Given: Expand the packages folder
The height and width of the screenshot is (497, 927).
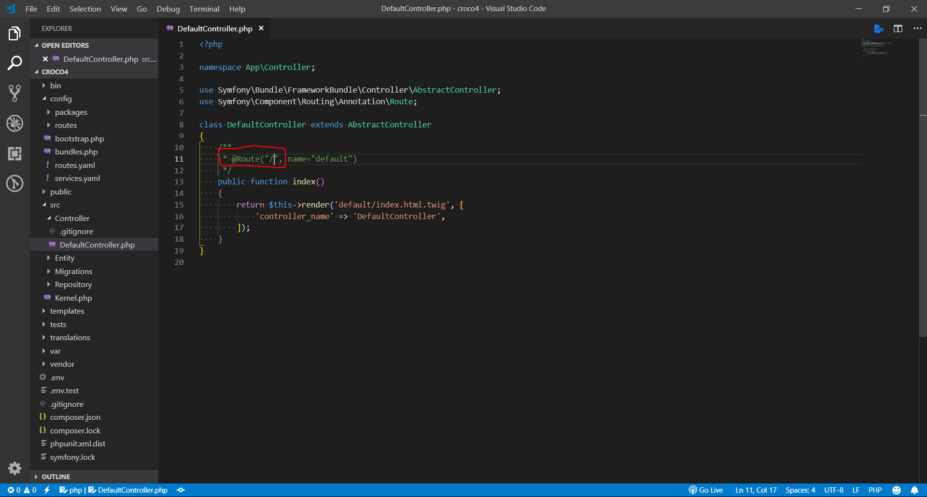Looking at the screenshot, I should pos(94,112).
